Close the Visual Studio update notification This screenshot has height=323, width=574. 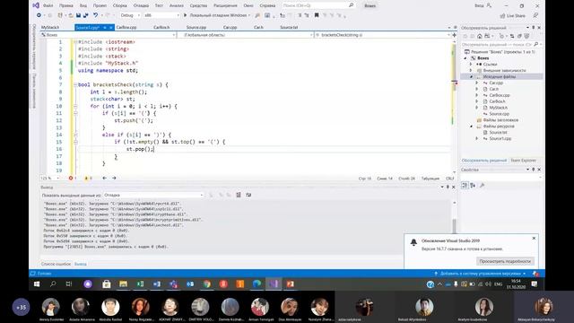click(x=534, y=239)
